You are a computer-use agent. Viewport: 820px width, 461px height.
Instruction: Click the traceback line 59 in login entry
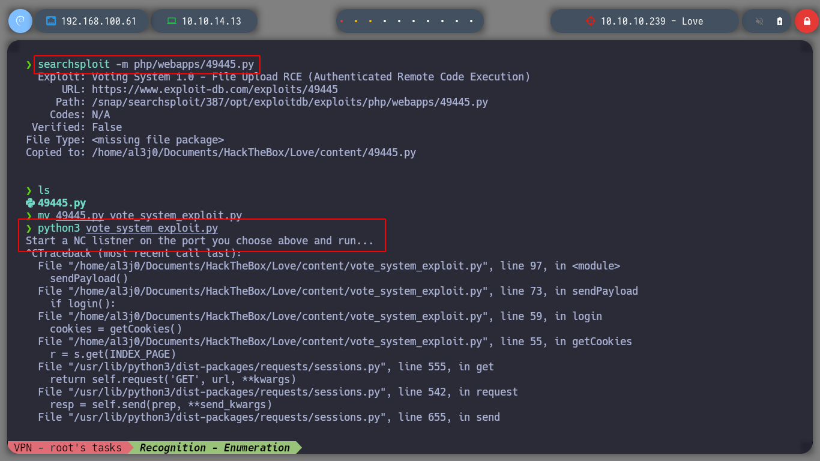coord(320,316)
